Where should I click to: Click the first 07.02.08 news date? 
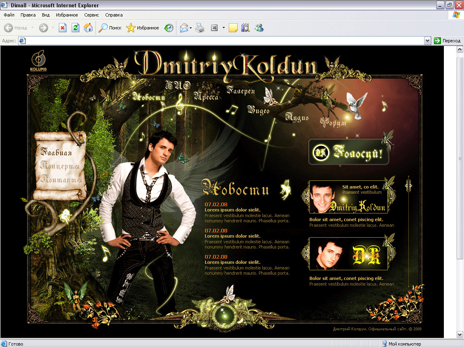point(216,205)
